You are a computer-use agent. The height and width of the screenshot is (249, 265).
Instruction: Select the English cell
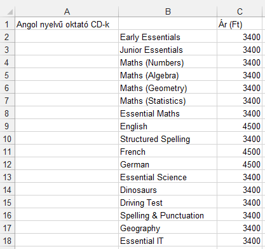[x=168, y=126]
